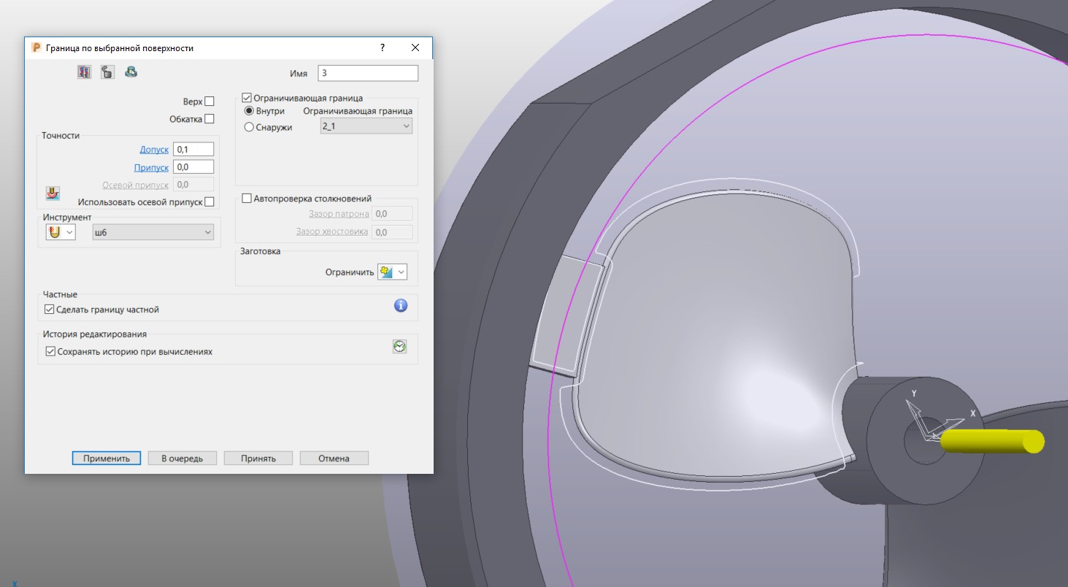Image resolution: width=1068 pixels, height=587 pixels.
Task: Click the yellow tool in the 3D view
Action: 991,442
